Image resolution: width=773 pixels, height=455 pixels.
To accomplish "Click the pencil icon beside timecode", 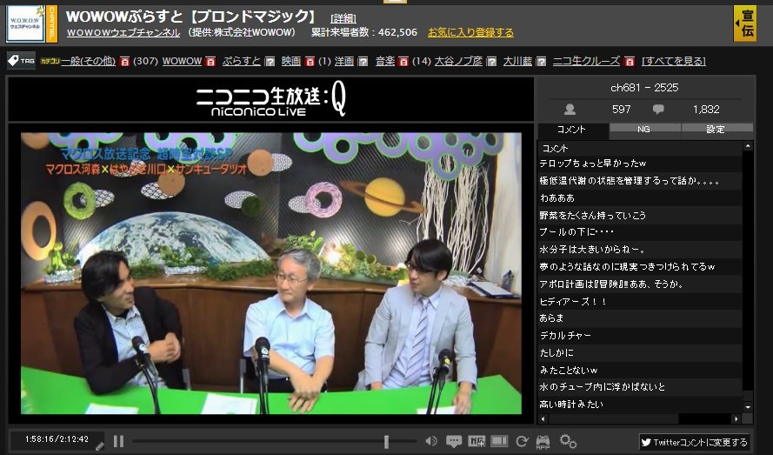I will 100,445.
